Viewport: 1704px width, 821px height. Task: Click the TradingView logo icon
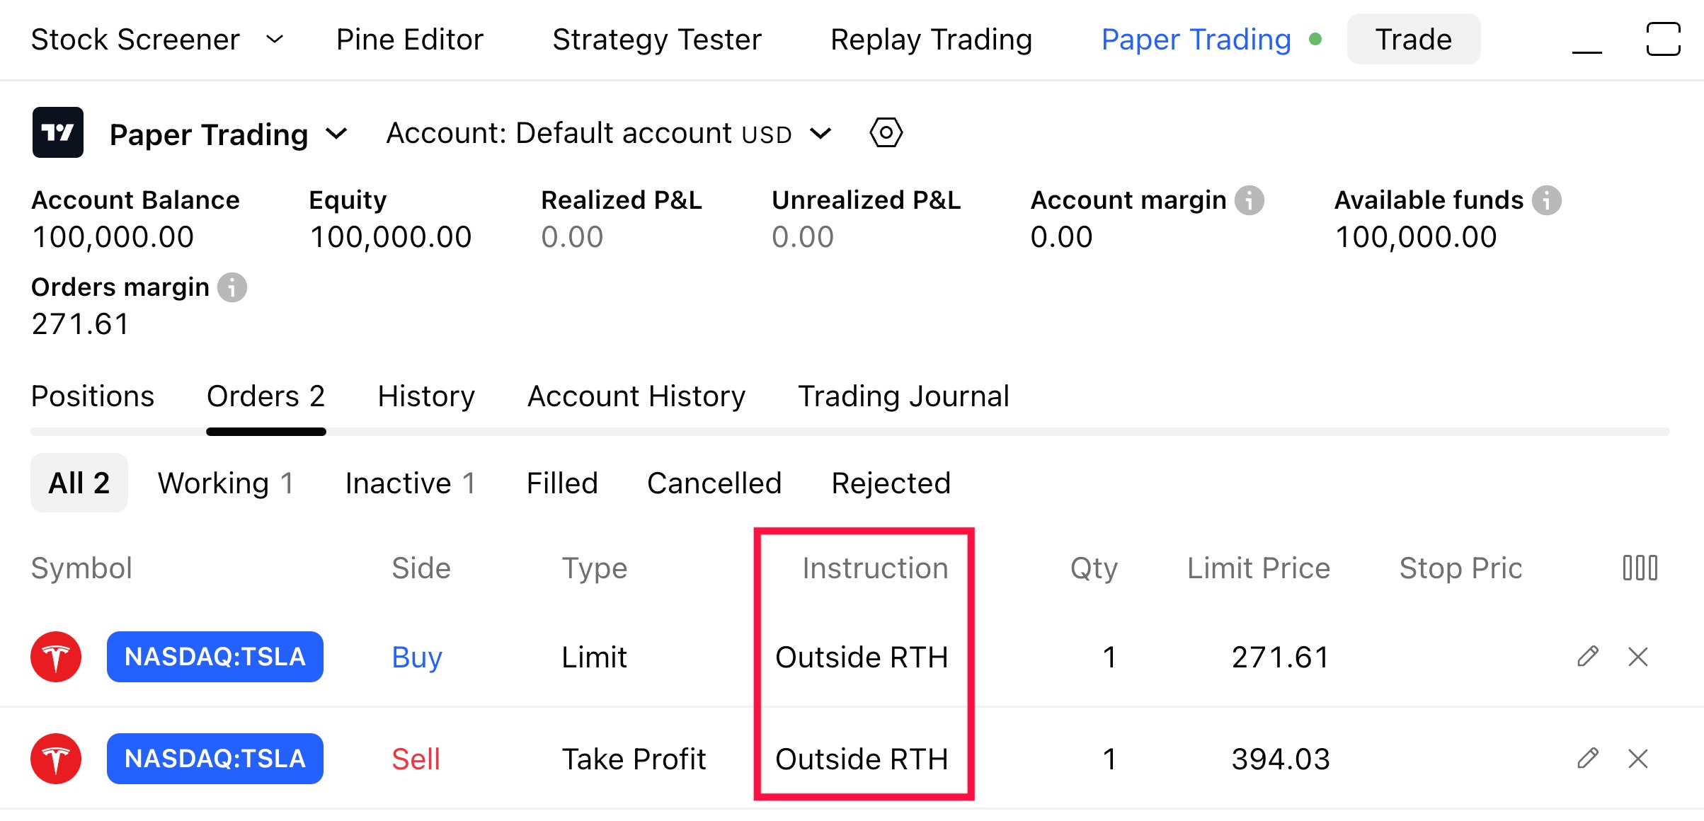58,133
